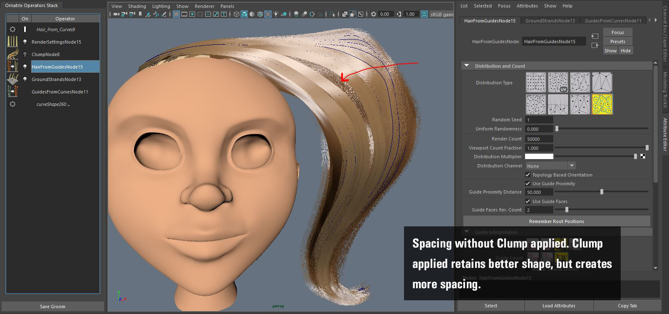Click the Remember Root Positions button
This screenshot has height=314, width=669.
[556, 221]
